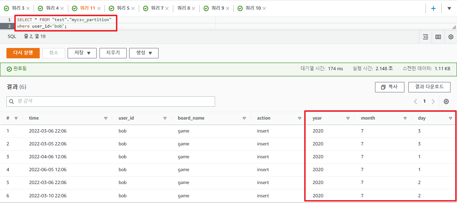Go to previous results page arrow

click(415, 101)
